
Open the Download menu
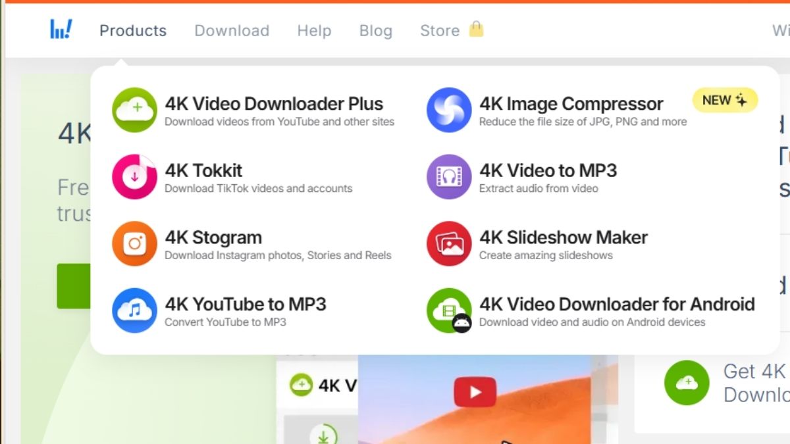[x=232, y=30]
